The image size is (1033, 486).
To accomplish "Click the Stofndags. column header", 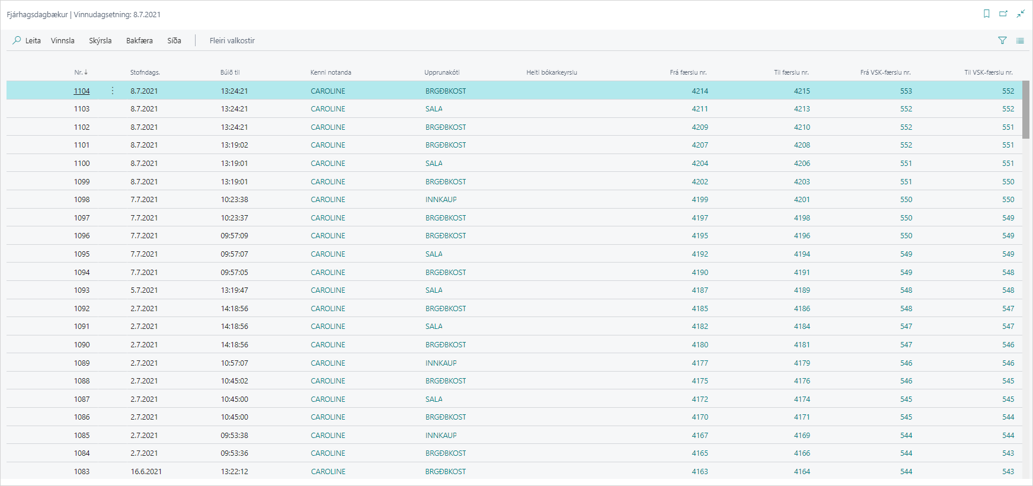I will [145, 72].
